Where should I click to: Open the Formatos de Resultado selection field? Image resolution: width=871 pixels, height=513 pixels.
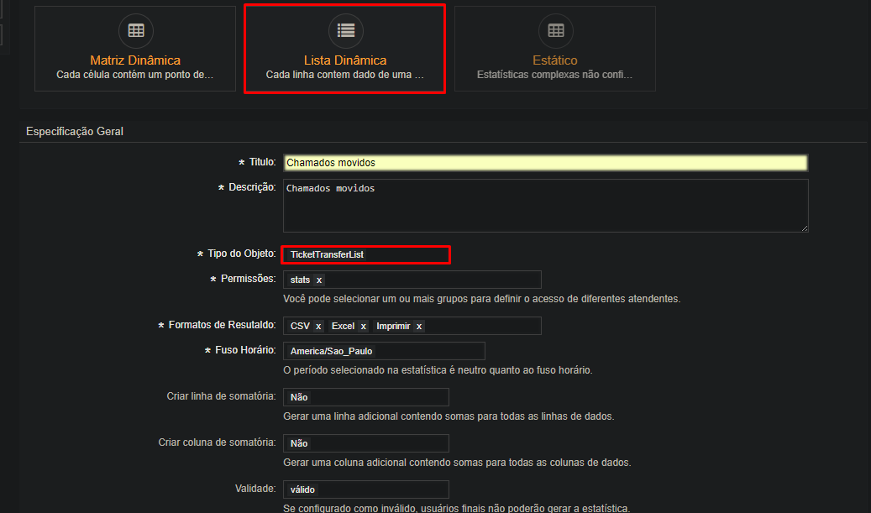412,326
